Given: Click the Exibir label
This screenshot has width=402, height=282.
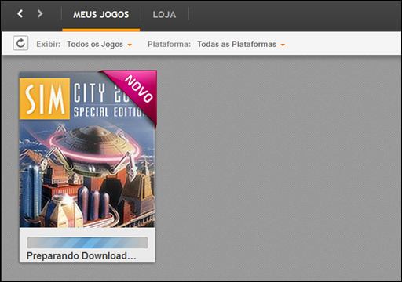Looking at the screenshot, I should (48, 44).
